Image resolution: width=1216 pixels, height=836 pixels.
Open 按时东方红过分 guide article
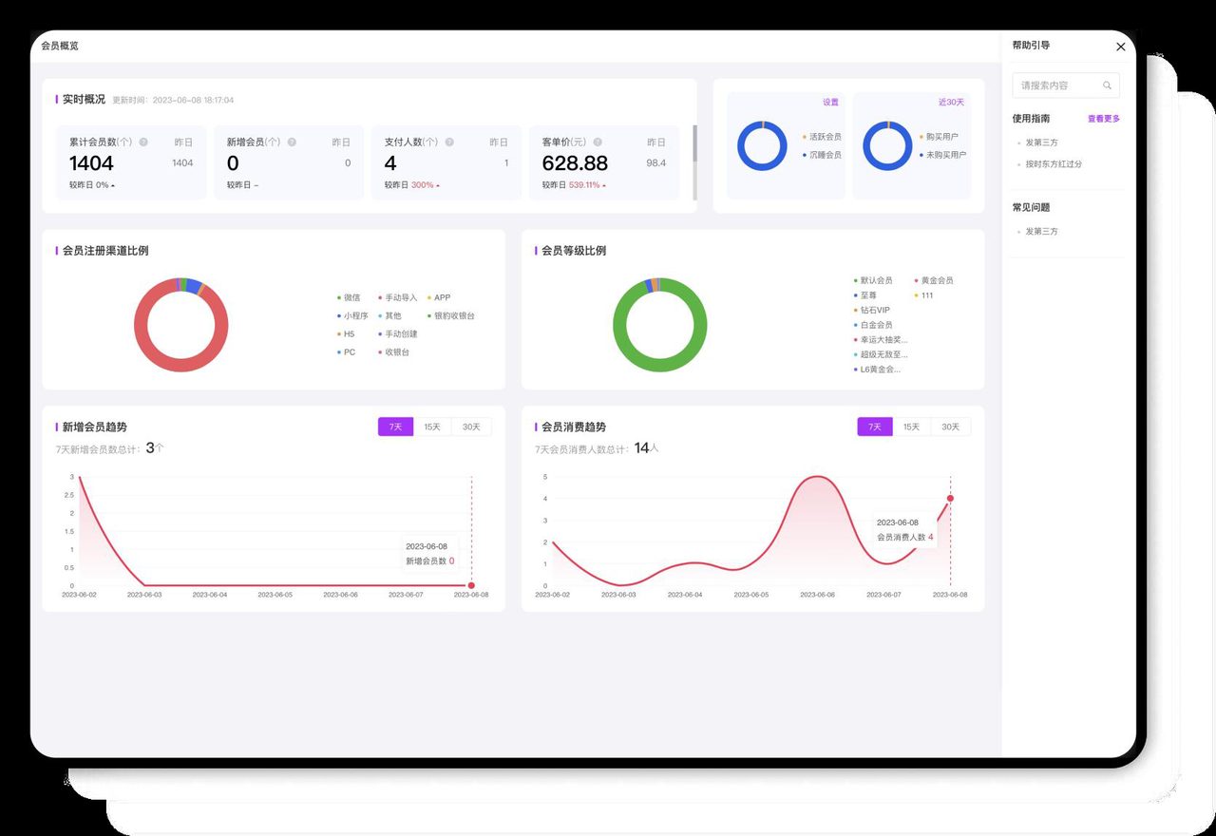coord(1053,163)
